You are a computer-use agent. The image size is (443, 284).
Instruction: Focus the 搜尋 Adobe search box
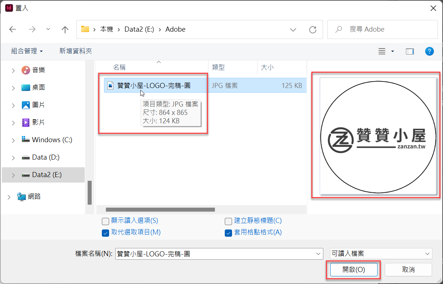point(382,29)
